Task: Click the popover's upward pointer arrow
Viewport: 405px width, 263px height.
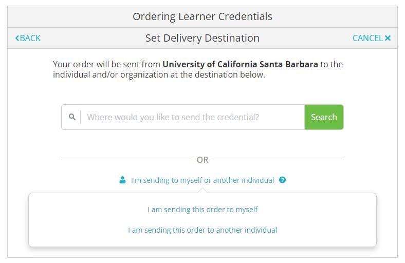Action: (x=202, y=191)
